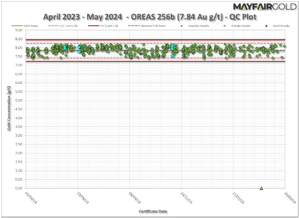
Task: Select the chart title OREAS 256b QC Plot
Action: pyautogui.click(x=149, y=17)
